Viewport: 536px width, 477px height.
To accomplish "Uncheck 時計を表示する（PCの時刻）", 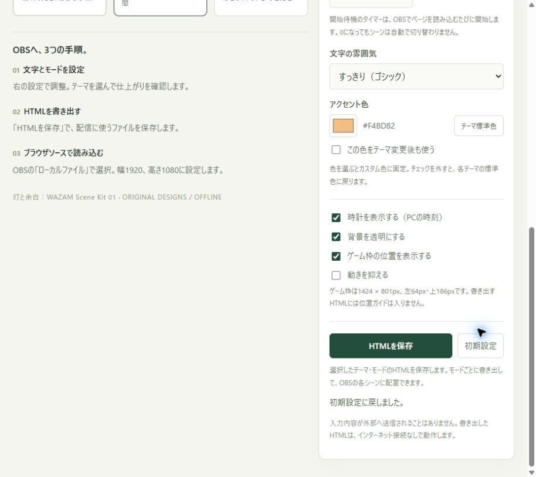I will point(336,217).
